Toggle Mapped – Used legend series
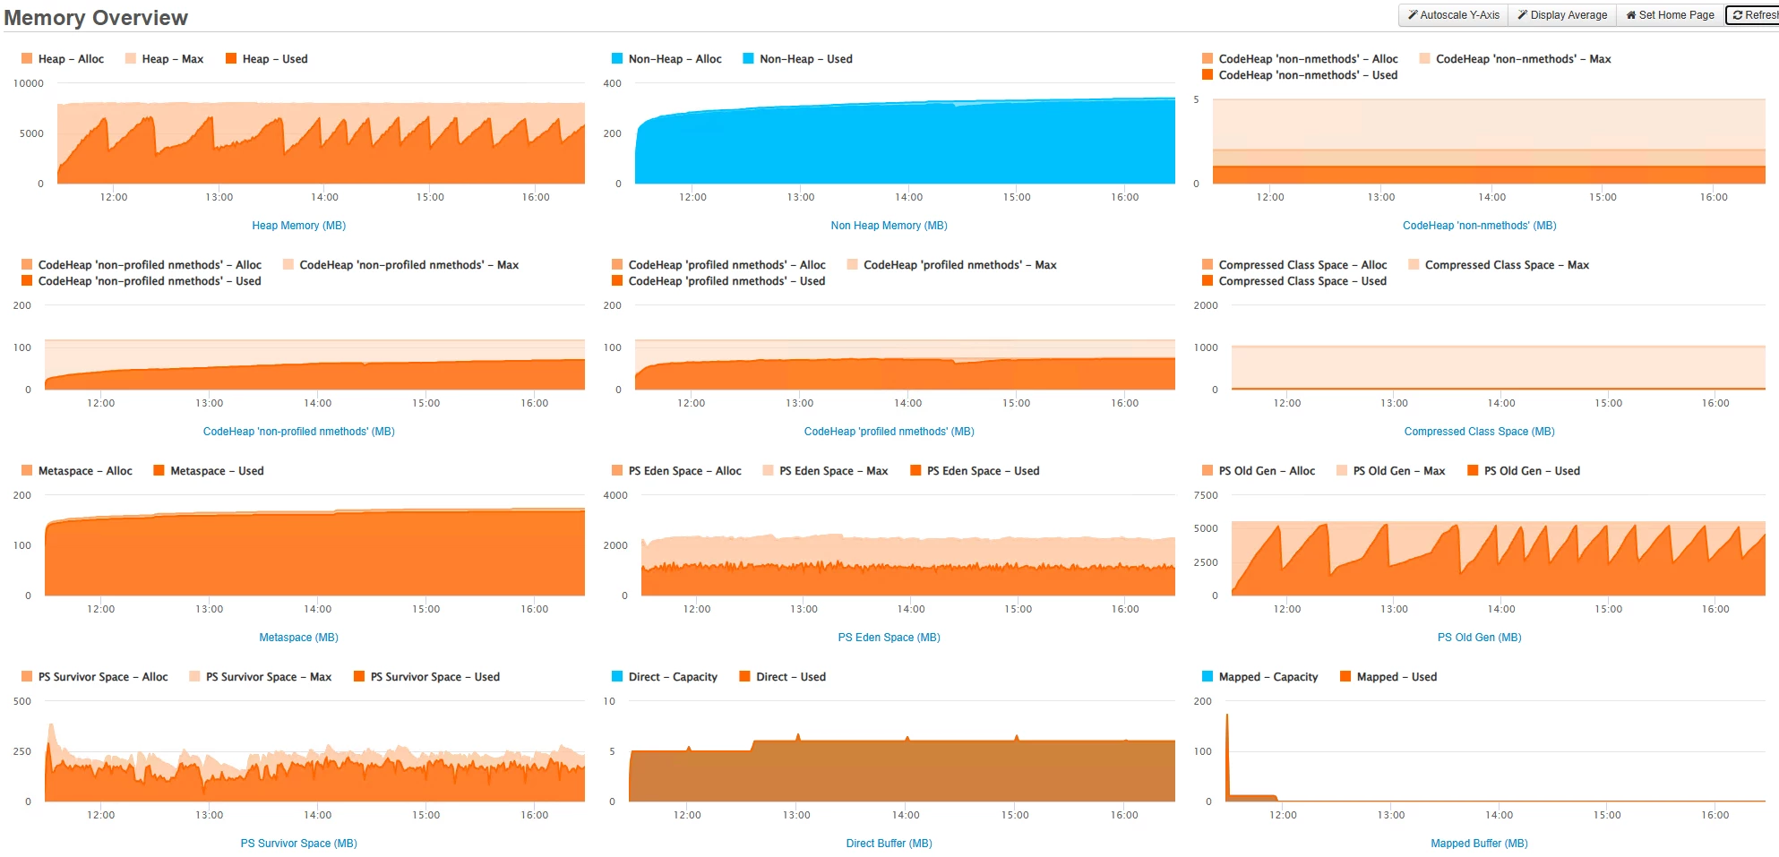Viewport: 1779px width, 857px height. coord(1388,677)
